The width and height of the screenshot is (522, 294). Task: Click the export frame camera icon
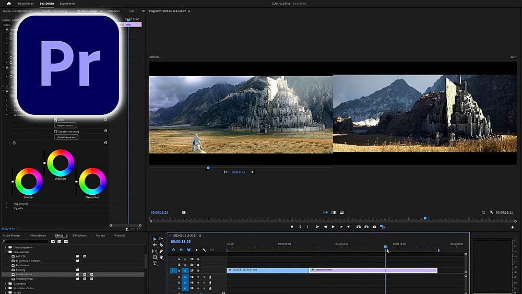tap(374, 227)
